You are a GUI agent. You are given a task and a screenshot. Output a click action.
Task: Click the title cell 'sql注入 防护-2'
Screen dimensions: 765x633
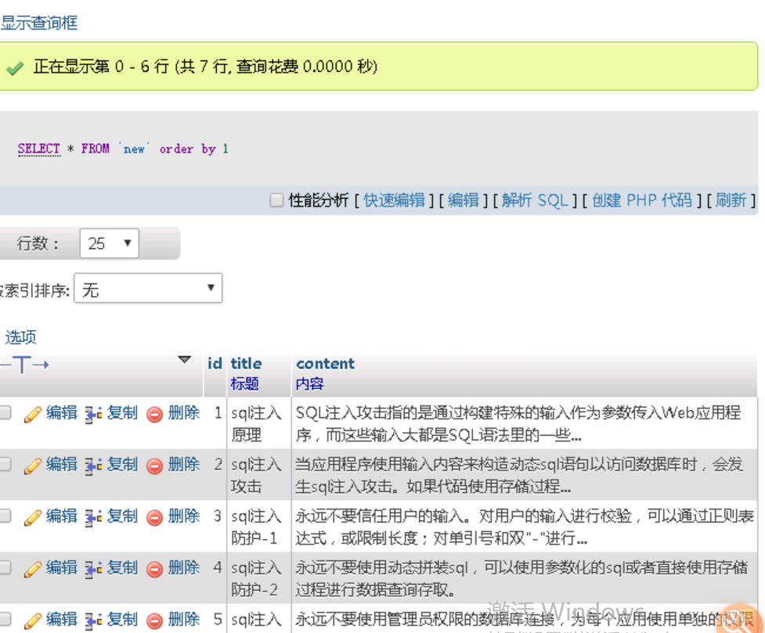pyautogui.click(x=259, y=578)
